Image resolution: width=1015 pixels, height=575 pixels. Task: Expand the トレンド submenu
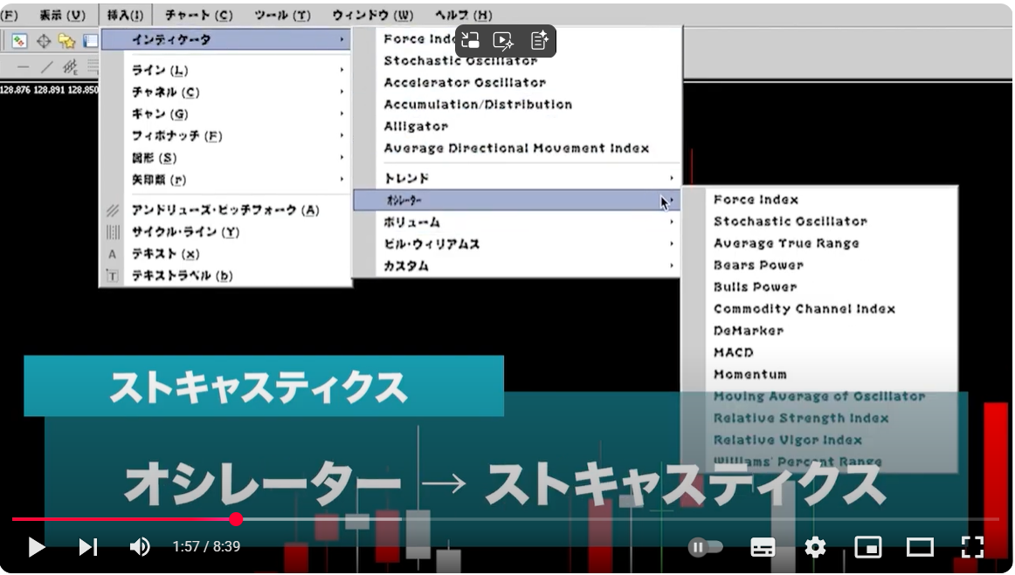[516, 179]
